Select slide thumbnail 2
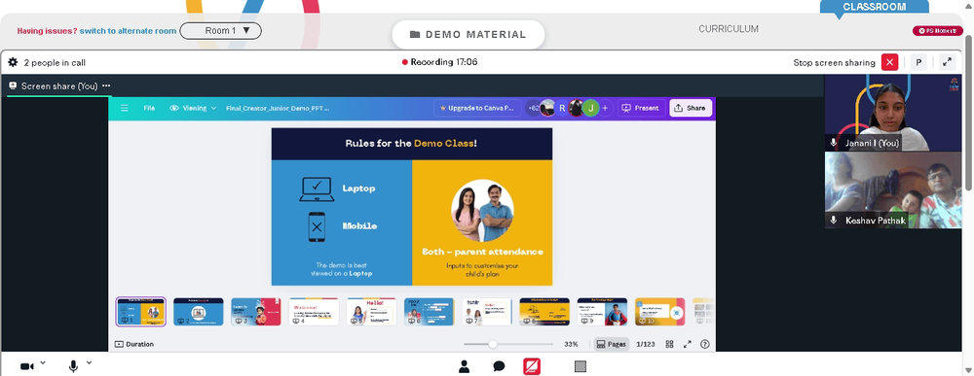The width and height of the screenshot is (974, 376). tap(198, 312)
